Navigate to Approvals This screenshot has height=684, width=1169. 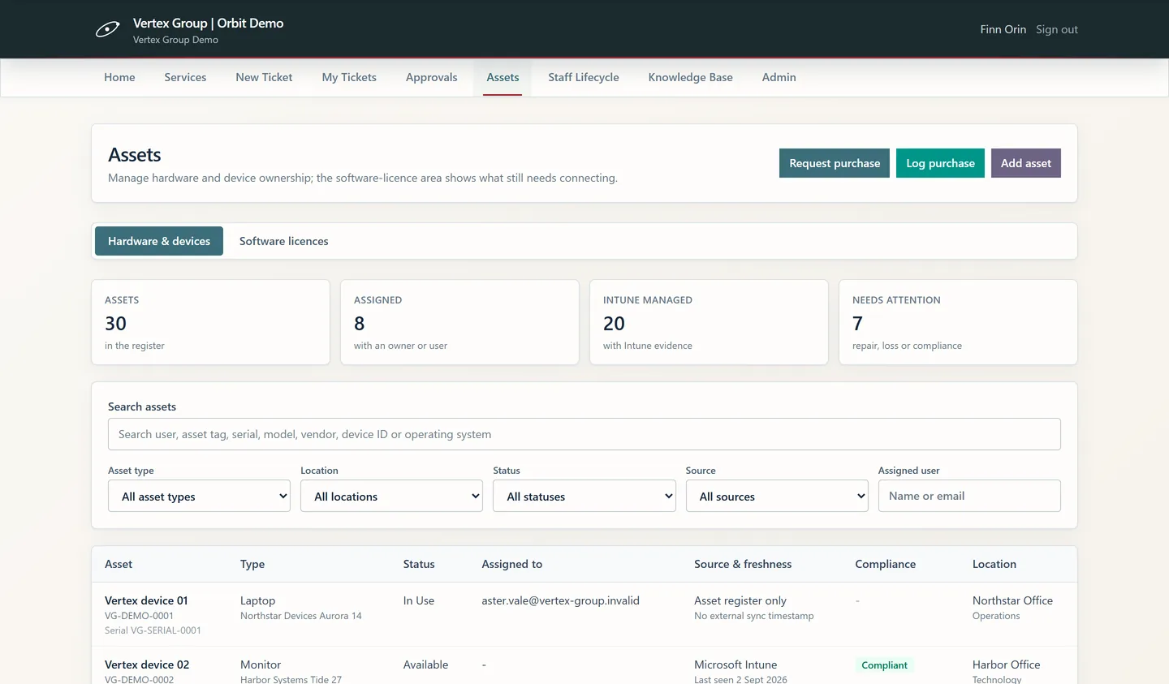tap(431, 77)
